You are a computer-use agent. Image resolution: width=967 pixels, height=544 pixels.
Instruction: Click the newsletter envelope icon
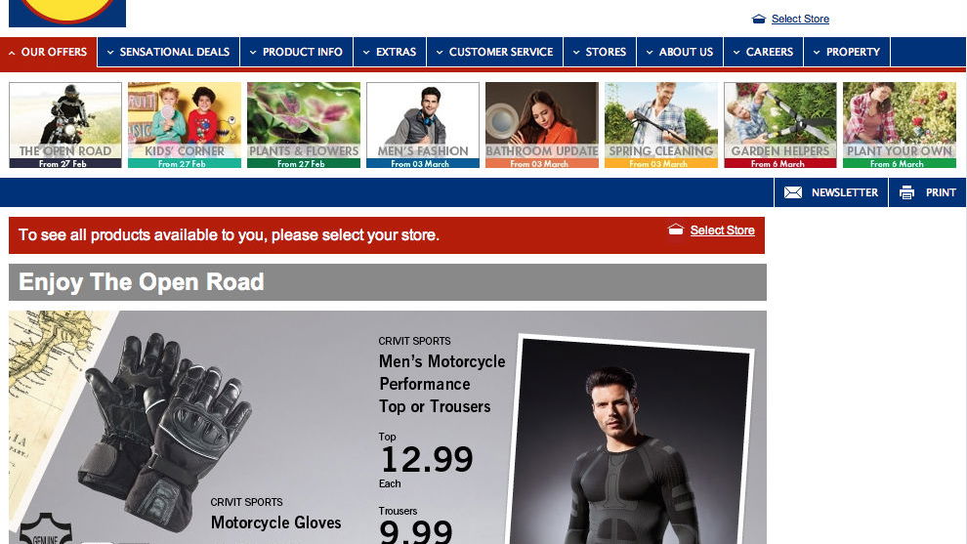(x=792, y=192)
